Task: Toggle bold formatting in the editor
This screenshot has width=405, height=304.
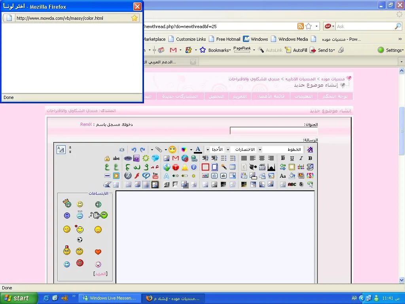Action: (x=310, y=158)
